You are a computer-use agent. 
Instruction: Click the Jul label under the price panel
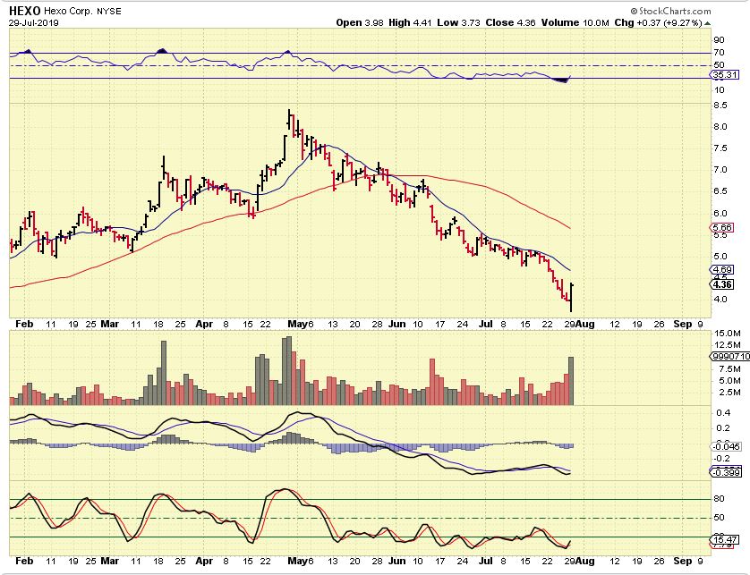(485, 324)
